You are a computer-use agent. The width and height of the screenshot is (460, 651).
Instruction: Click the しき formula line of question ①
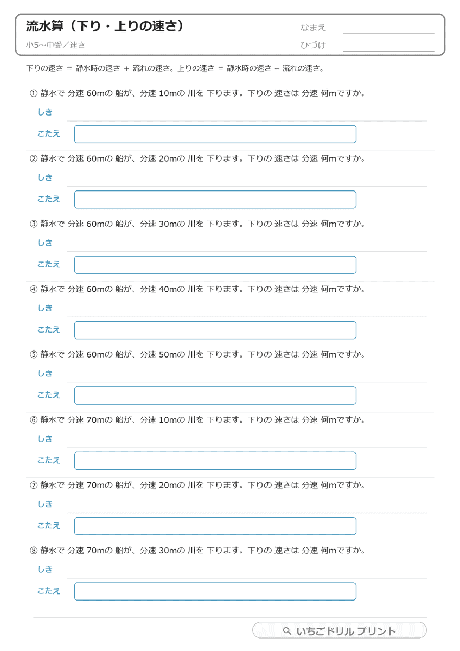(247, 113)
